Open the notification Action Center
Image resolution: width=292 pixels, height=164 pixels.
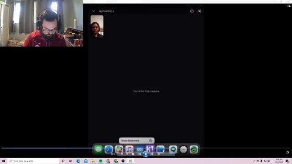(287, 161)
